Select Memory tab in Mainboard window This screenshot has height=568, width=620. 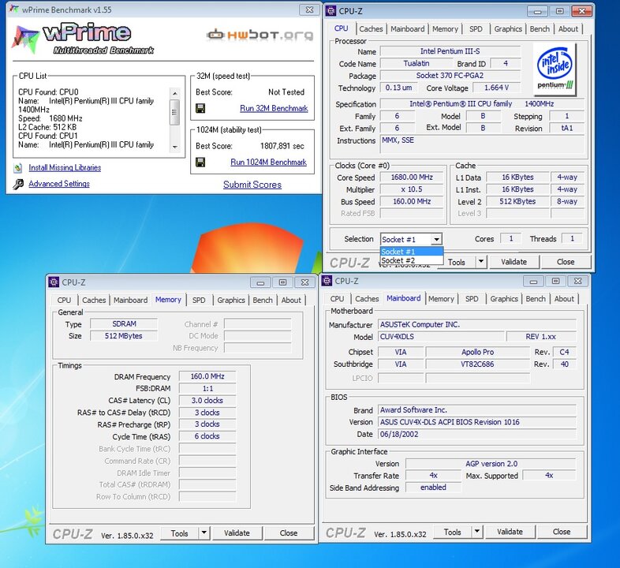coord(441,299)
